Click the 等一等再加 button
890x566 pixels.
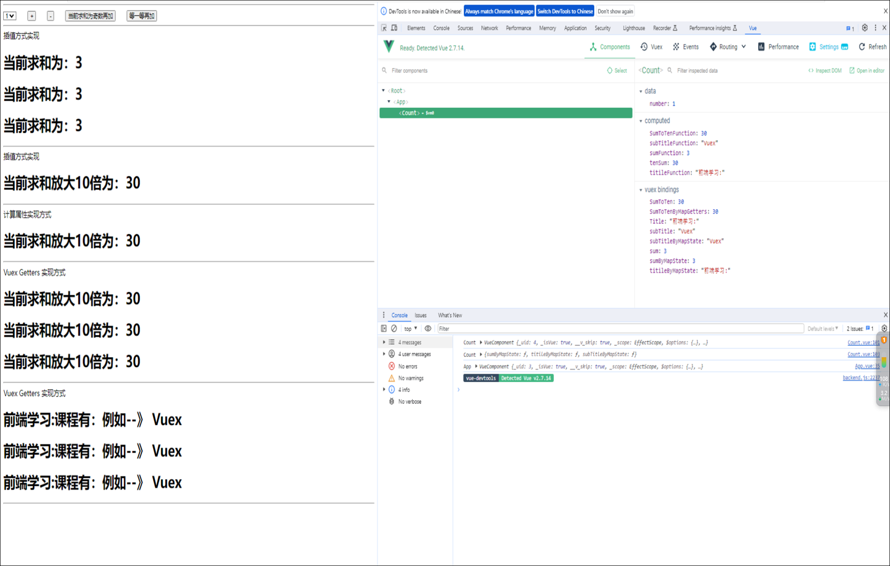click(142, 16)
